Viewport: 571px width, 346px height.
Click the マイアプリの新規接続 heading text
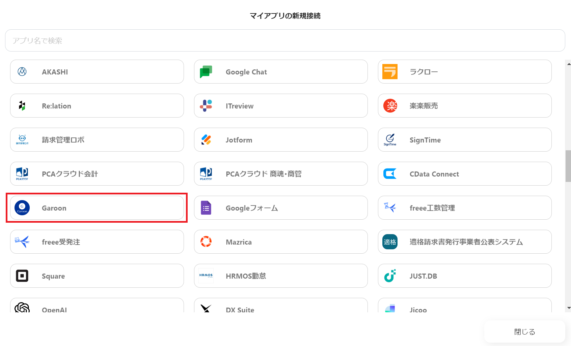tap(285, 16)
